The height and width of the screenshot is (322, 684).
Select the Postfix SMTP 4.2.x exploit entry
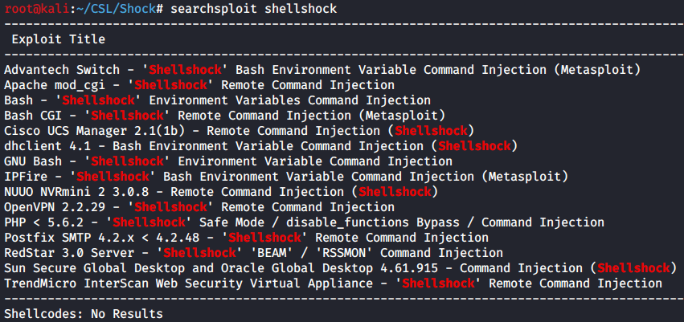coord(246,238)
